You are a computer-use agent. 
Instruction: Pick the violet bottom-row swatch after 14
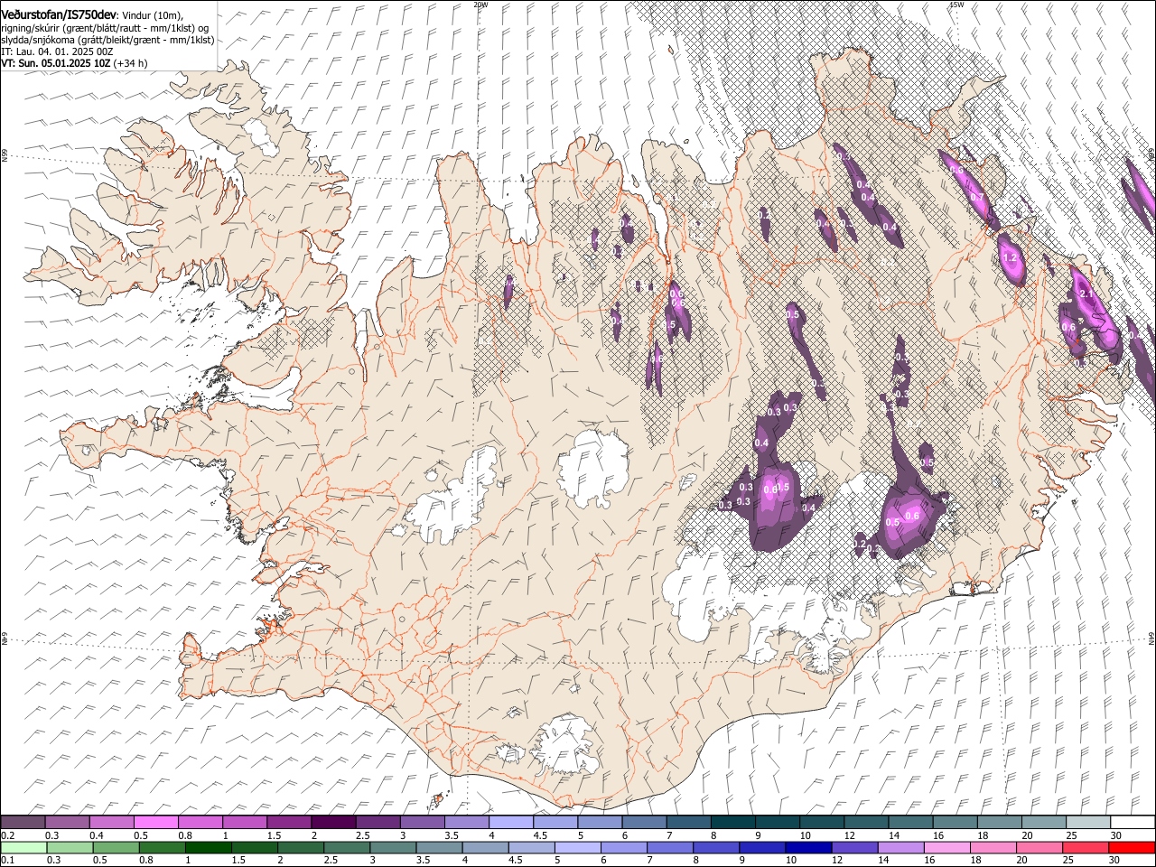tap(900, 848)
